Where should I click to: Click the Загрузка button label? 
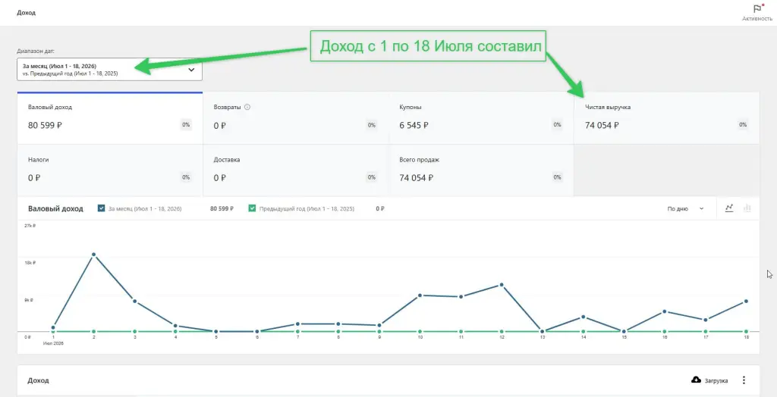[716, 380]
